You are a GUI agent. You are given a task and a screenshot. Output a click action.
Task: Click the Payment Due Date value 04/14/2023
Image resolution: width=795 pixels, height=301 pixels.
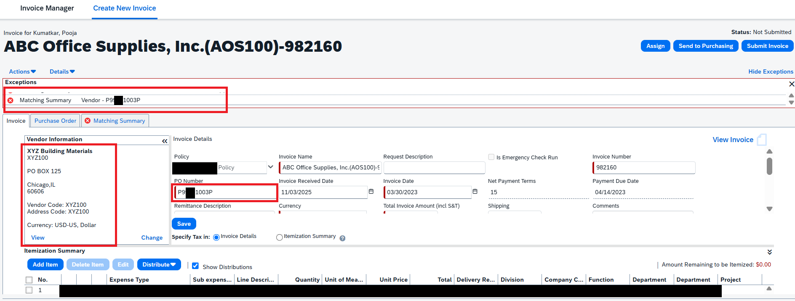coord(610,192)
